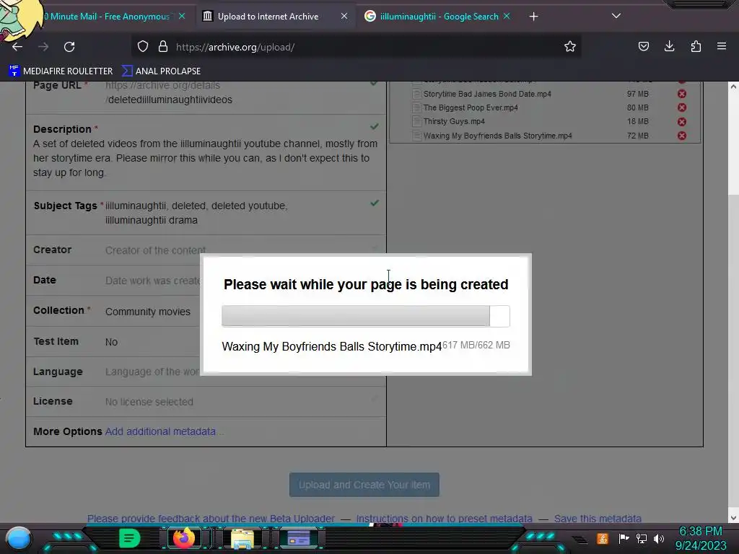The height and width of the screenshot is (554, 739).
Task: Click the 617 MB/662 MB progress text
Action: coord(476,345)
